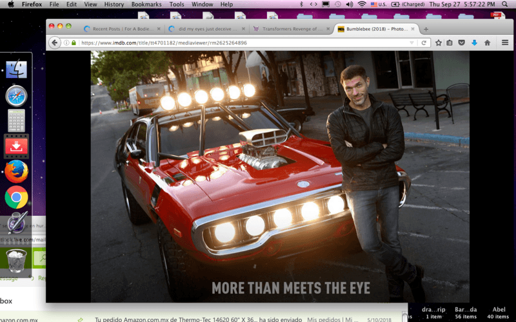The image size is (516, 322).
Task: Open the History menu
Action: point(114,5)
